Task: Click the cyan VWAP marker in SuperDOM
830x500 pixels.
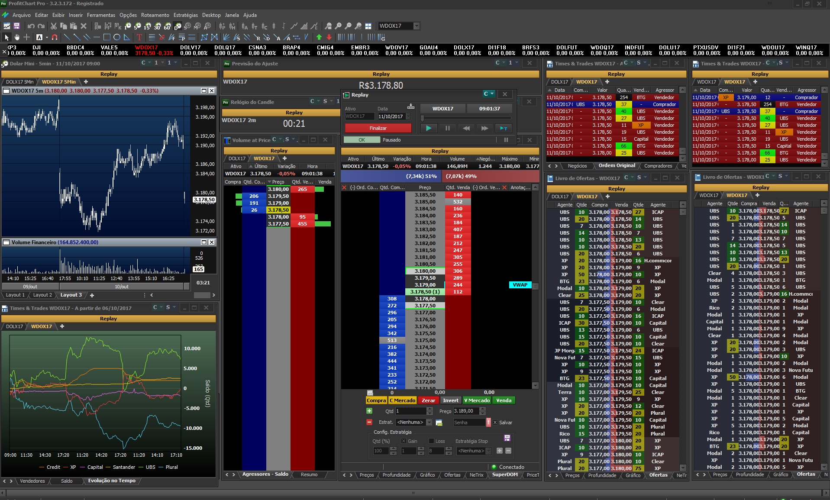Action: click(x=520, y=285)
